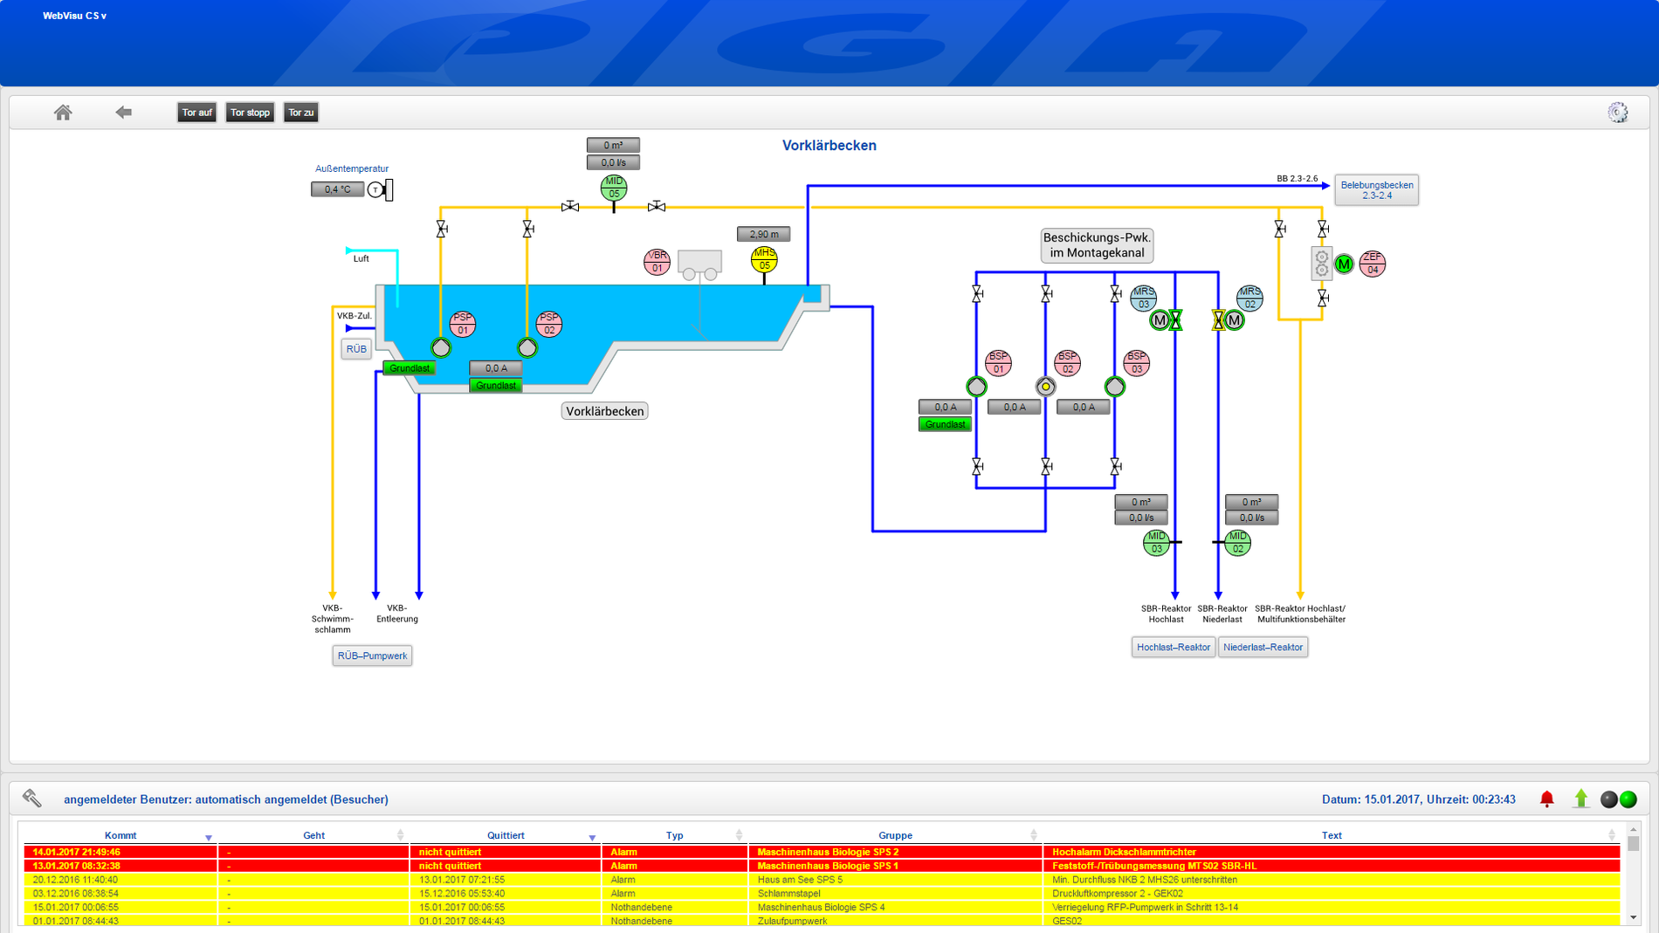Click the home icon in toolbar
This screenshot has width=1659, height=933.
coord(63,113)
